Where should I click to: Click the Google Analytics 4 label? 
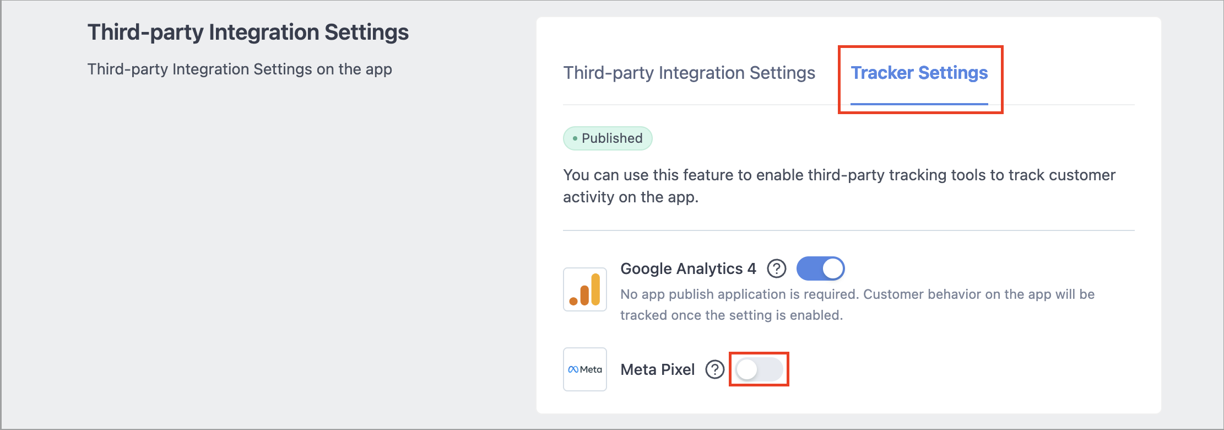tap(688, 268)
